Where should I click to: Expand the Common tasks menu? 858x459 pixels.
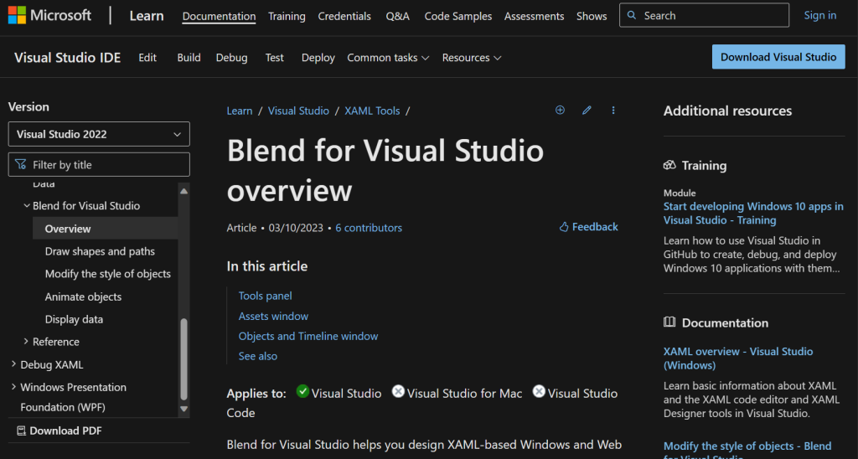388,58
